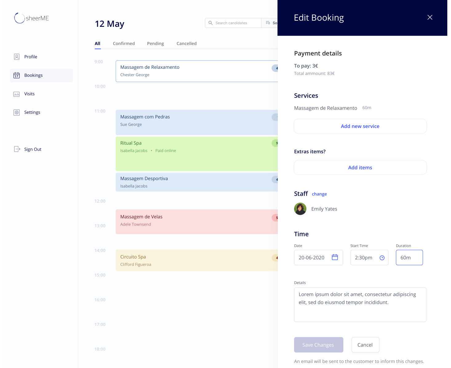
Task: Open the date picker via the calendar icon
Action: pos(335,257)
